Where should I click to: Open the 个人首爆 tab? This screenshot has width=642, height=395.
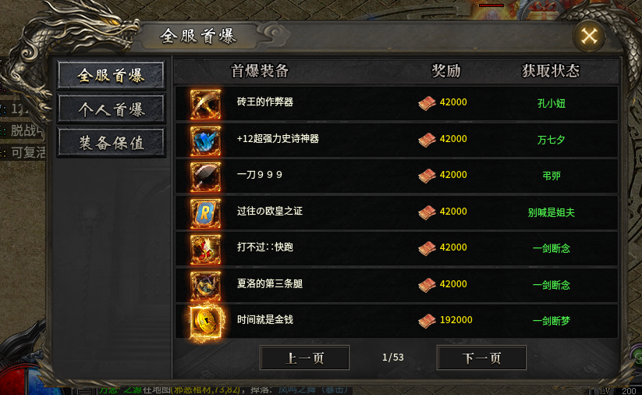112,109
